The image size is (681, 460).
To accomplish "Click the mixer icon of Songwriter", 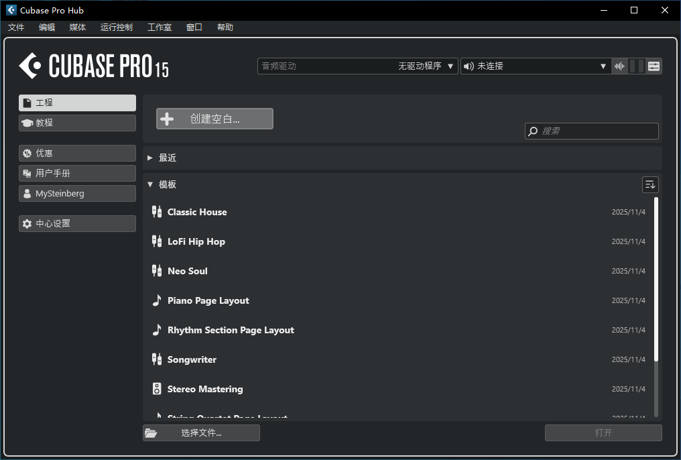I will click(x=157, y=359).
